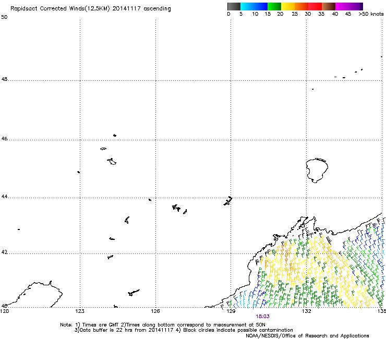Click the latitude label '44' on the left axis

point(4,197)
